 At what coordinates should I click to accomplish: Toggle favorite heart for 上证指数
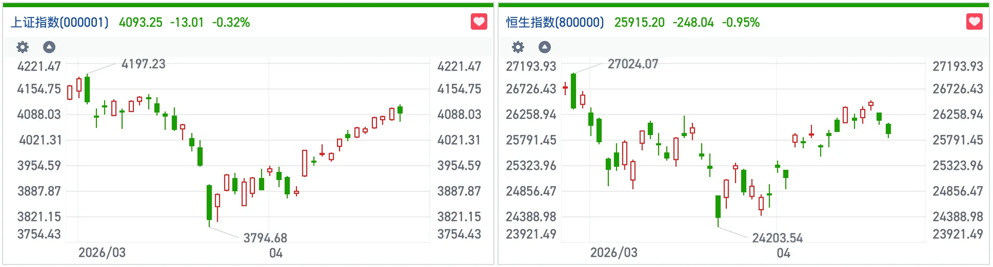click(x=479, y=22)
